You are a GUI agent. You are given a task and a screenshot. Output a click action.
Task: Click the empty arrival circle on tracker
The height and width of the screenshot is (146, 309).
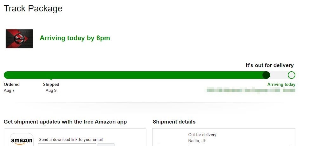pos(291,75)
